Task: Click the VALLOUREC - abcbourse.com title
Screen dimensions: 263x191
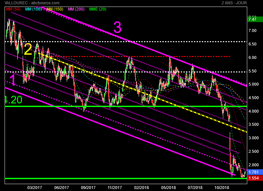Action: coord(32,3)
